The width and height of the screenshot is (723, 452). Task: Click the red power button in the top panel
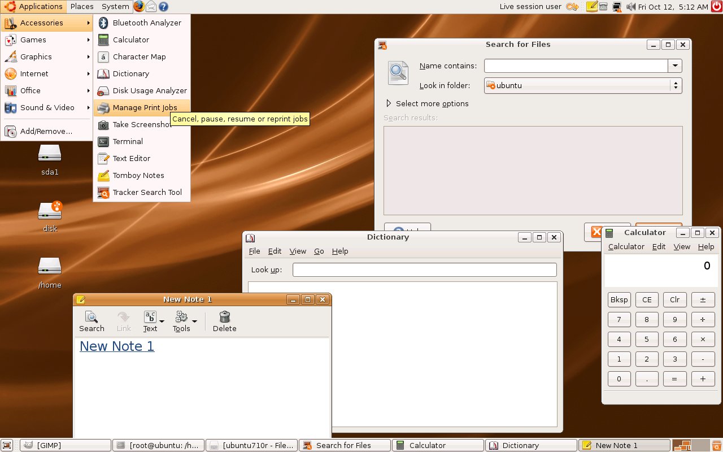coord(716,7)
